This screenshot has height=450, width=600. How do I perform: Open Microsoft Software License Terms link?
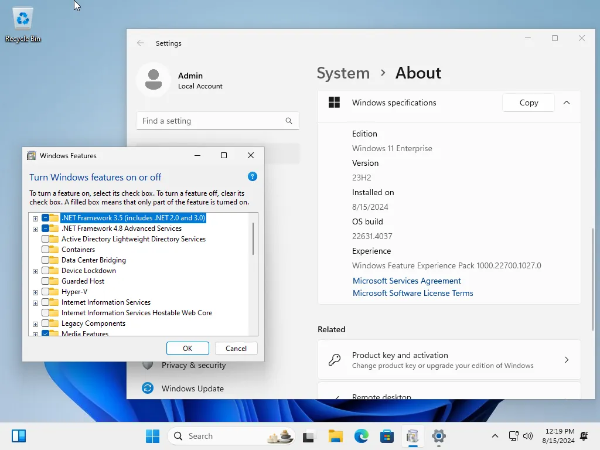pos(412,293)
